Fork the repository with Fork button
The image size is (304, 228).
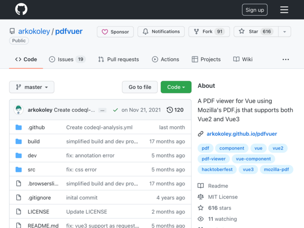click(209, 31)
